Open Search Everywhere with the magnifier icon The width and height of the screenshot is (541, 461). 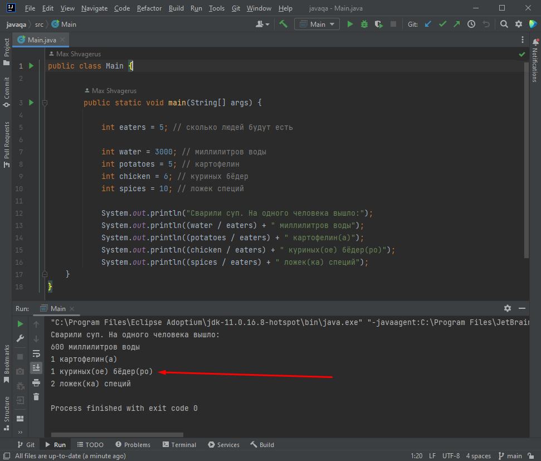tap(505, 24)
